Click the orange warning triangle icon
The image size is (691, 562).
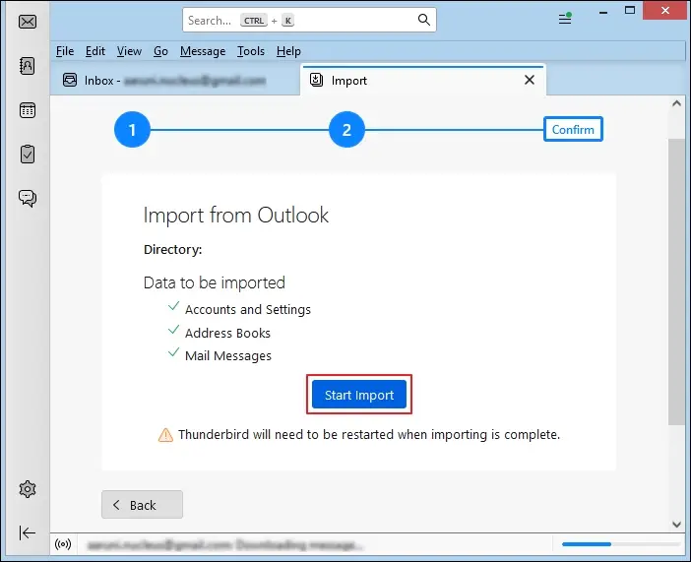coord(165,435)
